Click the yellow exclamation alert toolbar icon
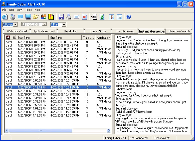Viewport: 195px width, 141px height. click(51, 17)
